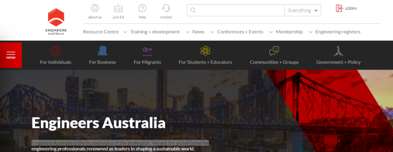
Task: Open the red MENU hamburger button
Action: coord(11,55)
